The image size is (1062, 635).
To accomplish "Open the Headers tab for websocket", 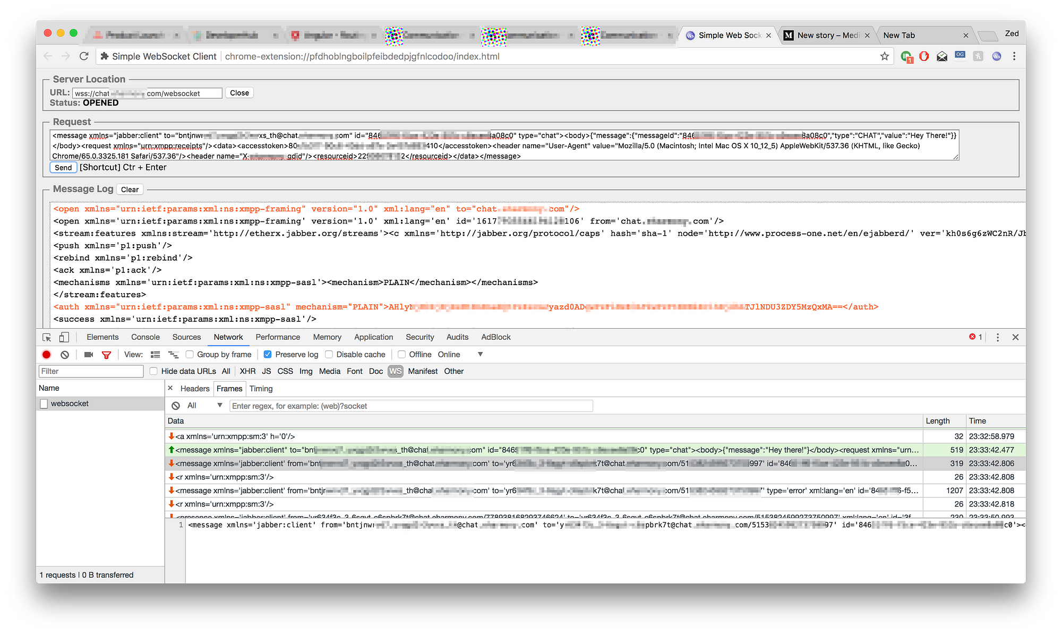I will 194,389.
